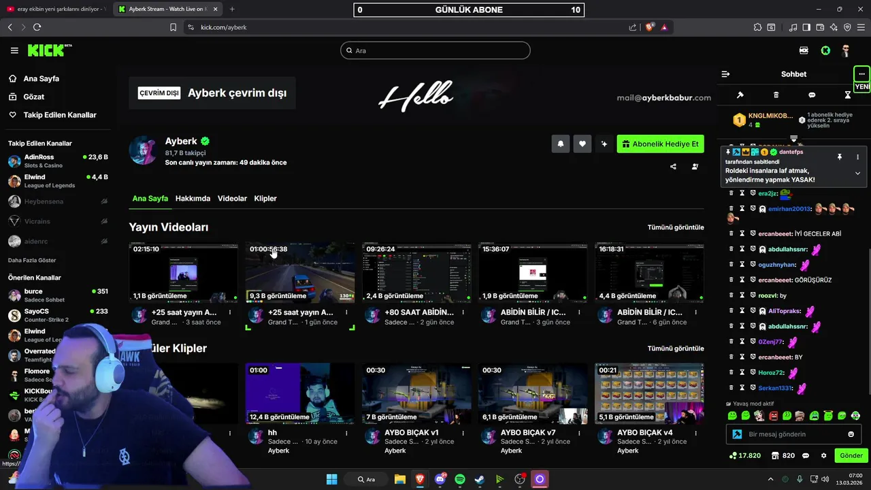Click the channel points 17.820 icon
This screenshot has height=490, width=871.
(745, 456)
